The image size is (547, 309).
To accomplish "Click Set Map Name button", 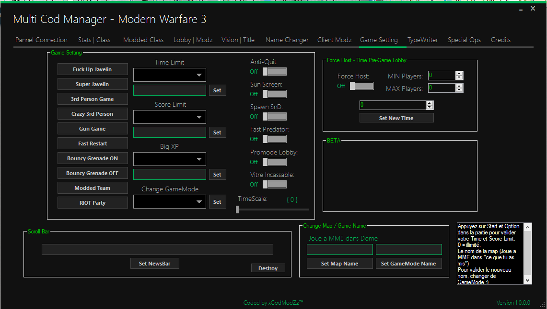I will point(339,264).
